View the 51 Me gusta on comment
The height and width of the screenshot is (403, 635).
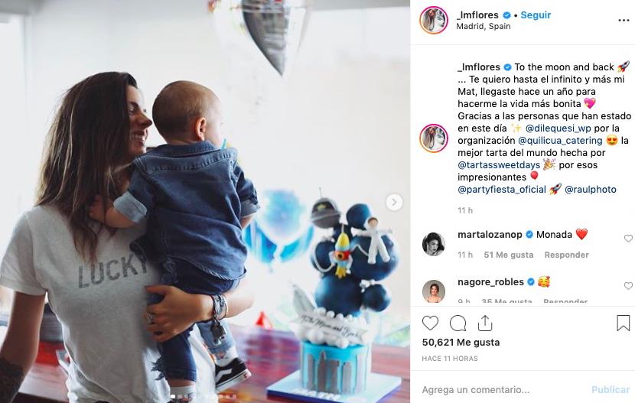coord(508,255)
